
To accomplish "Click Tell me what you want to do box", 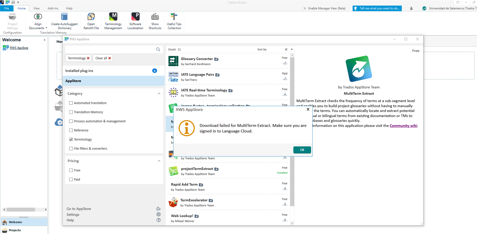I will (x=377, y=8).
